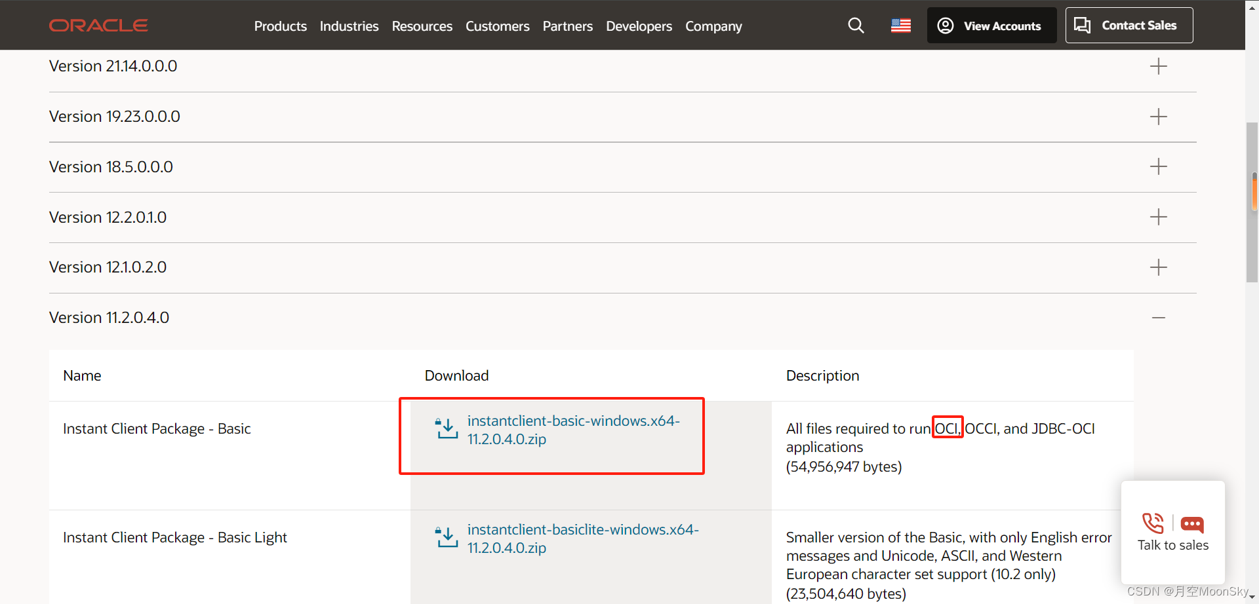Click the Version 12.2.0.1.0 heading text
The width and height of the screenshot is (1259, 604).
(108, 217)
